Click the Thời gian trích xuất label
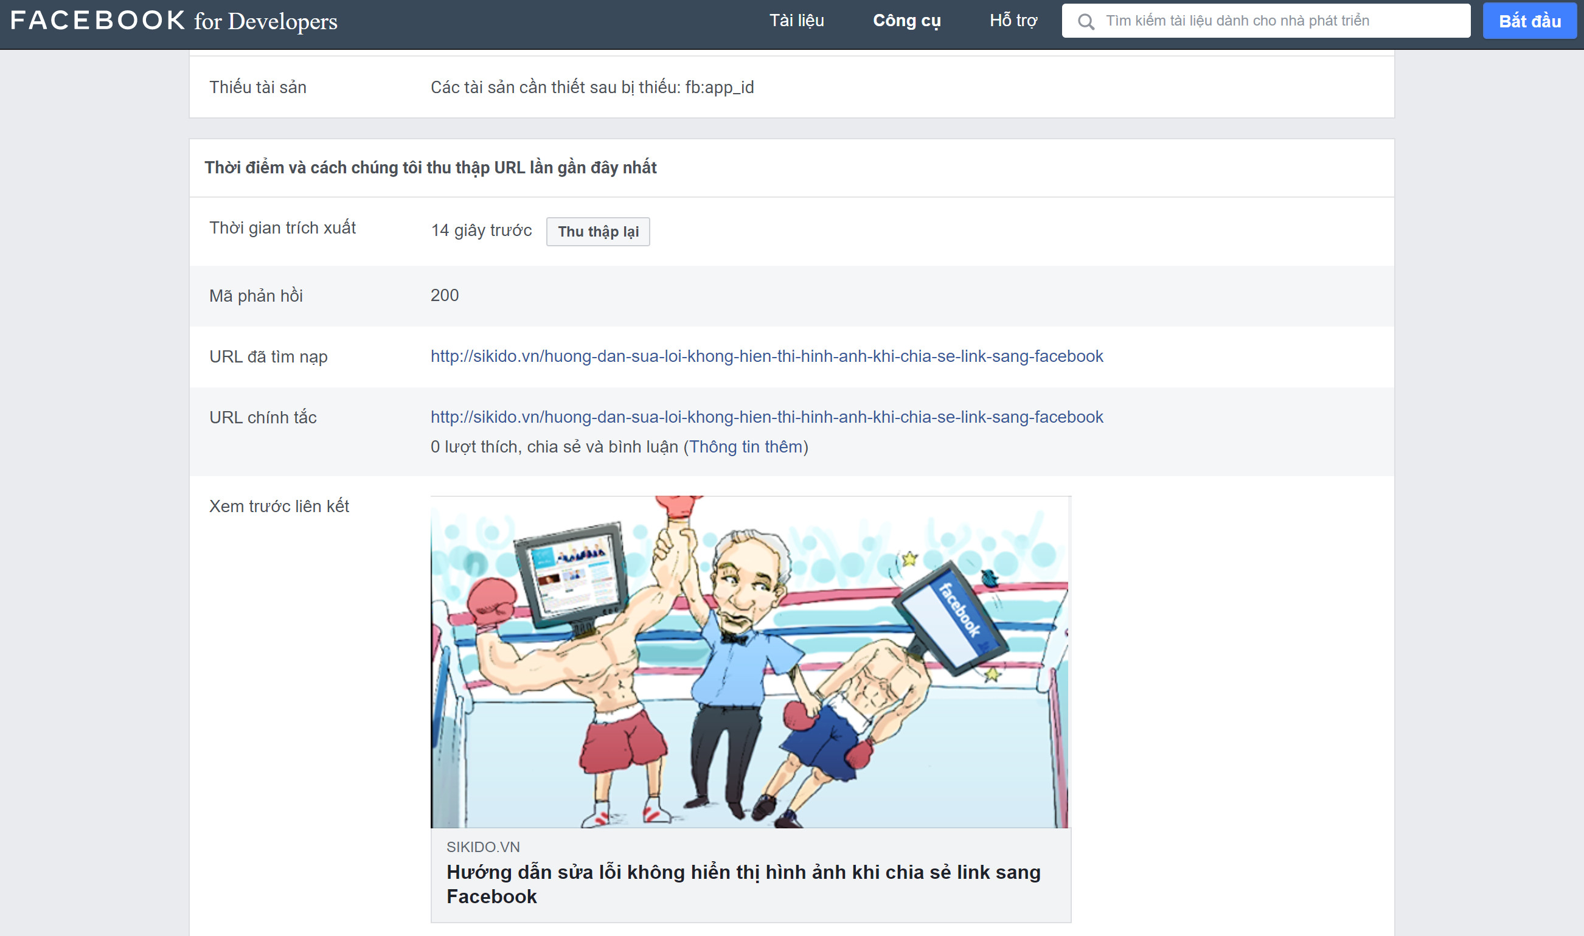Viewport: 1584px width, 936px height. [x=283, y=227]
